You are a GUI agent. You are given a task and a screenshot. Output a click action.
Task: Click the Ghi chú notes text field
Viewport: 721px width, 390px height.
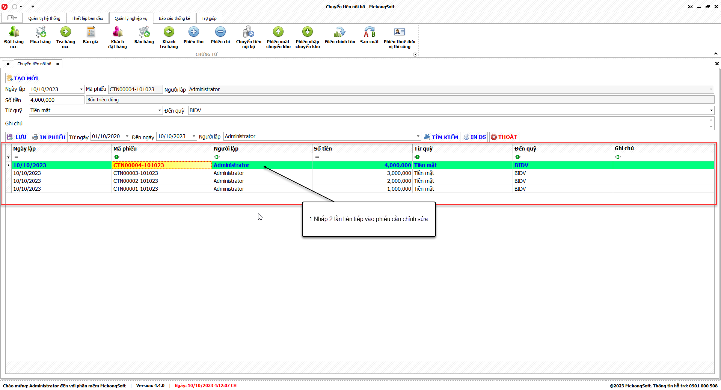(x=369, y=123)
